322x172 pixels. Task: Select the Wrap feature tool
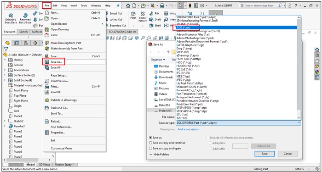(x=170, y=13)
